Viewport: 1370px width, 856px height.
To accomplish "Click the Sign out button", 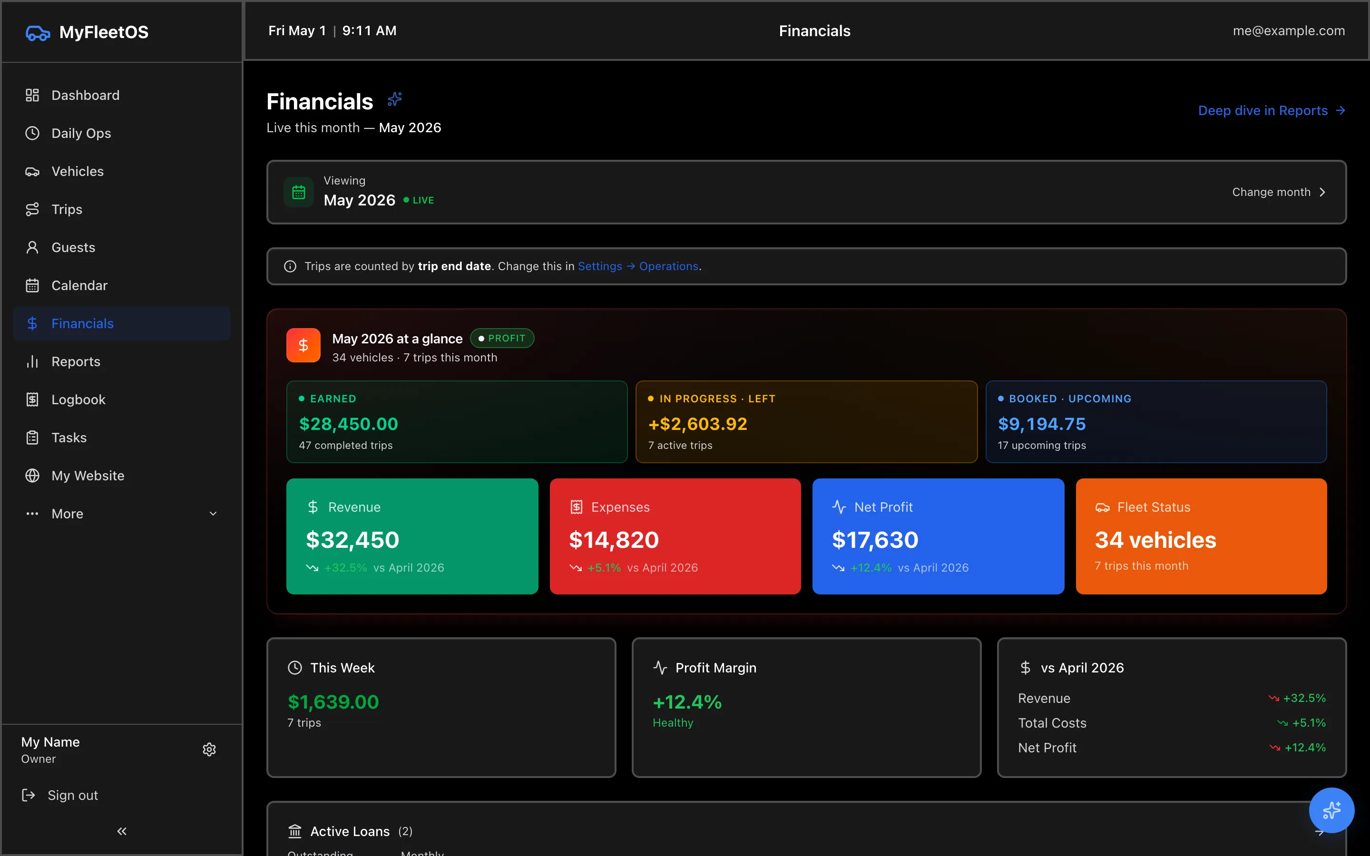I will [60, 796].
